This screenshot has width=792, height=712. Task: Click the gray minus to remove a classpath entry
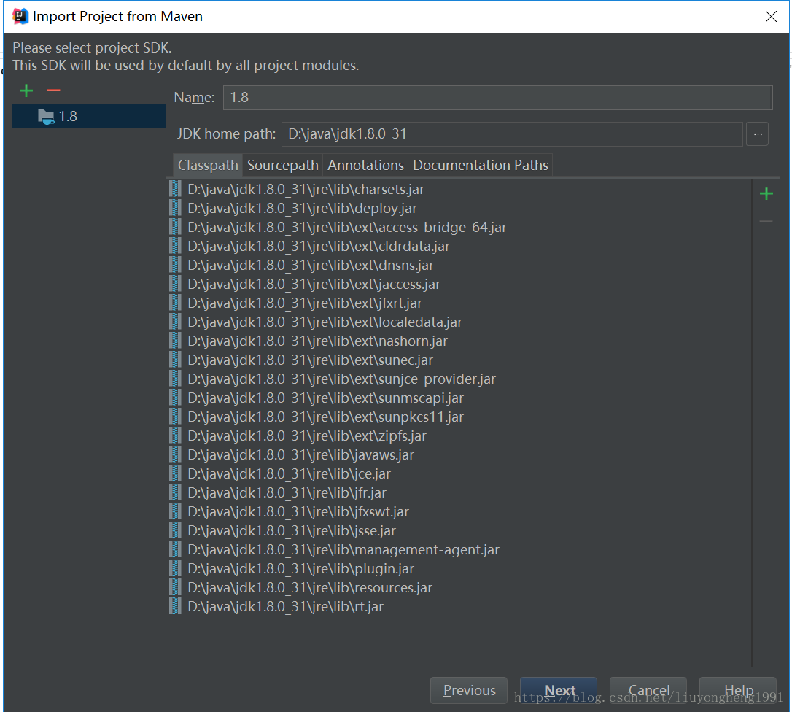[x=766, y=220]
